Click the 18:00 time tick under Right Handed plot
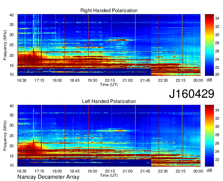The height and width of the screenshot is (181, 223). coord(57,80)
